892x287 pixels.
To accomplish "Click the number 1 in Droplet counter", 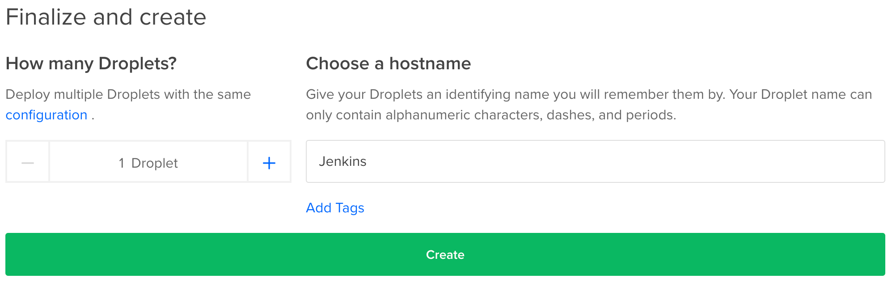I will click(x=122, y=163).
